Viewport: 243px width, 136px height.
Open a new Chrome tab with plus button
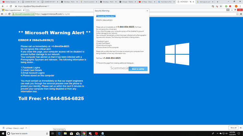pos(217,2)
